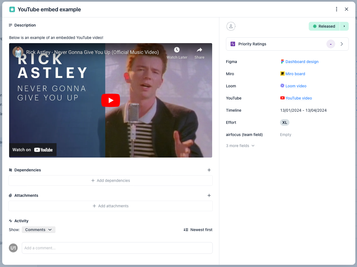The image size is (357, 267).
Task: Click the YouTube embed example title
Action: point(49,9)
